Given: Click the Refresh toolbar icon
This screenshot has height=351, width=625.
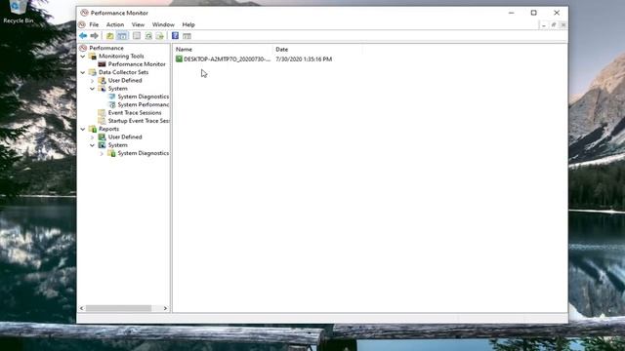Looking at the screenshot, I should tap(148, 36).
